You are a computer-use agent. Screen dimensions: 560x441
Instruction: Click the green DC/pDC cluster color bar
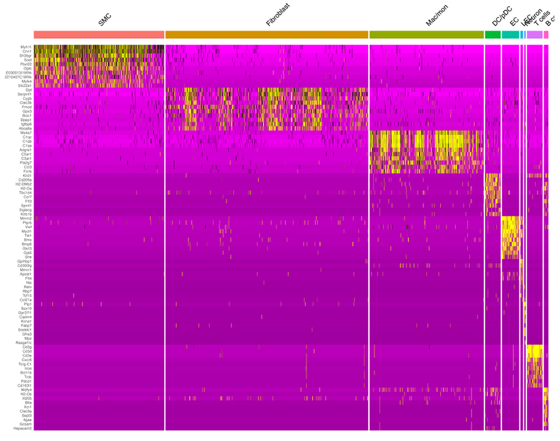pos(493,35)
